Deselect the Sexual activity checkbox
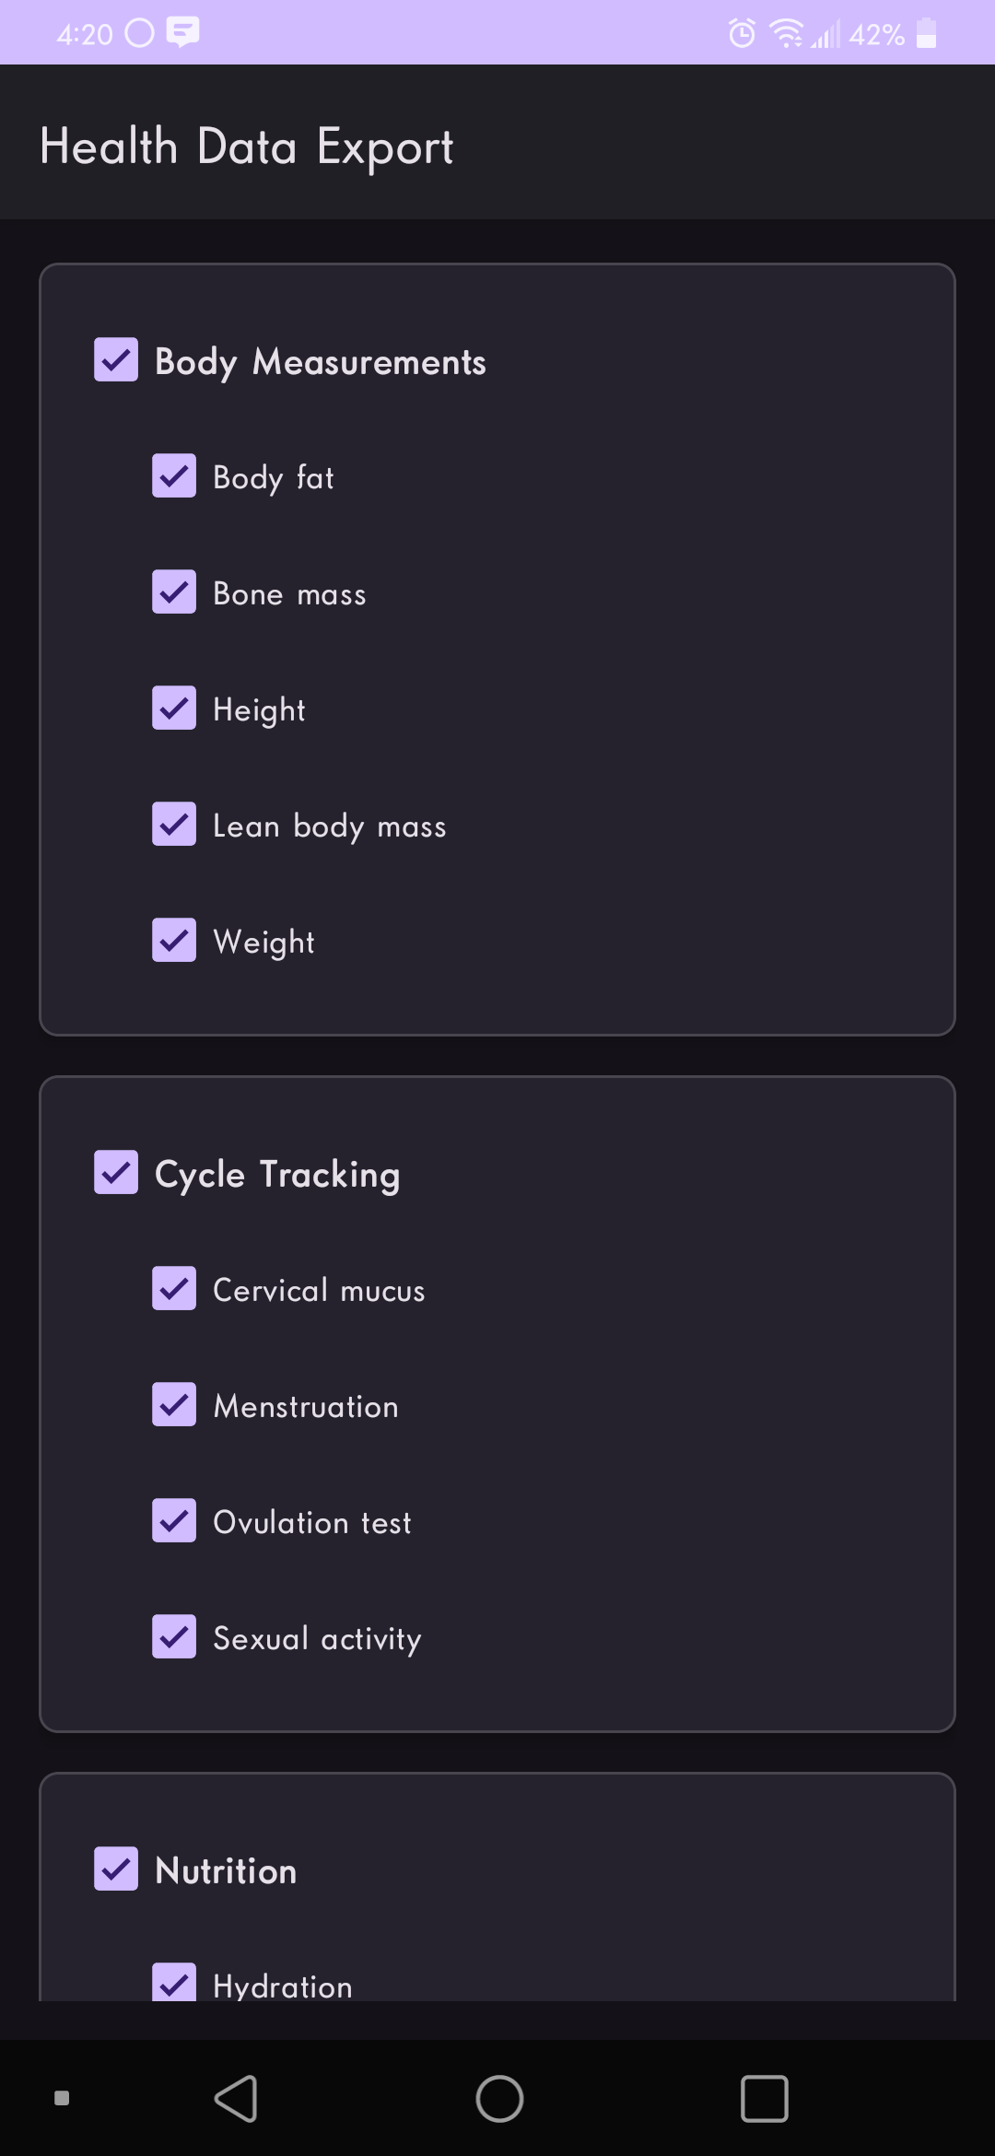 174,1637
